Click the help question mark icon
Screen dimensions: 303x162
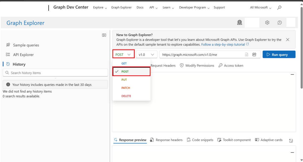pos(280,22)
